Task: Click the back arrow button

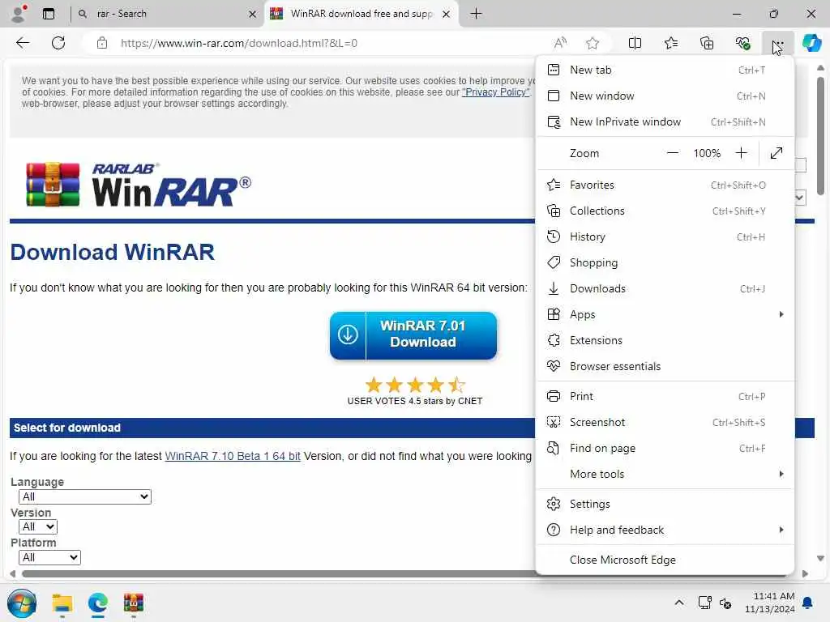Action: [x=23, y=43]
